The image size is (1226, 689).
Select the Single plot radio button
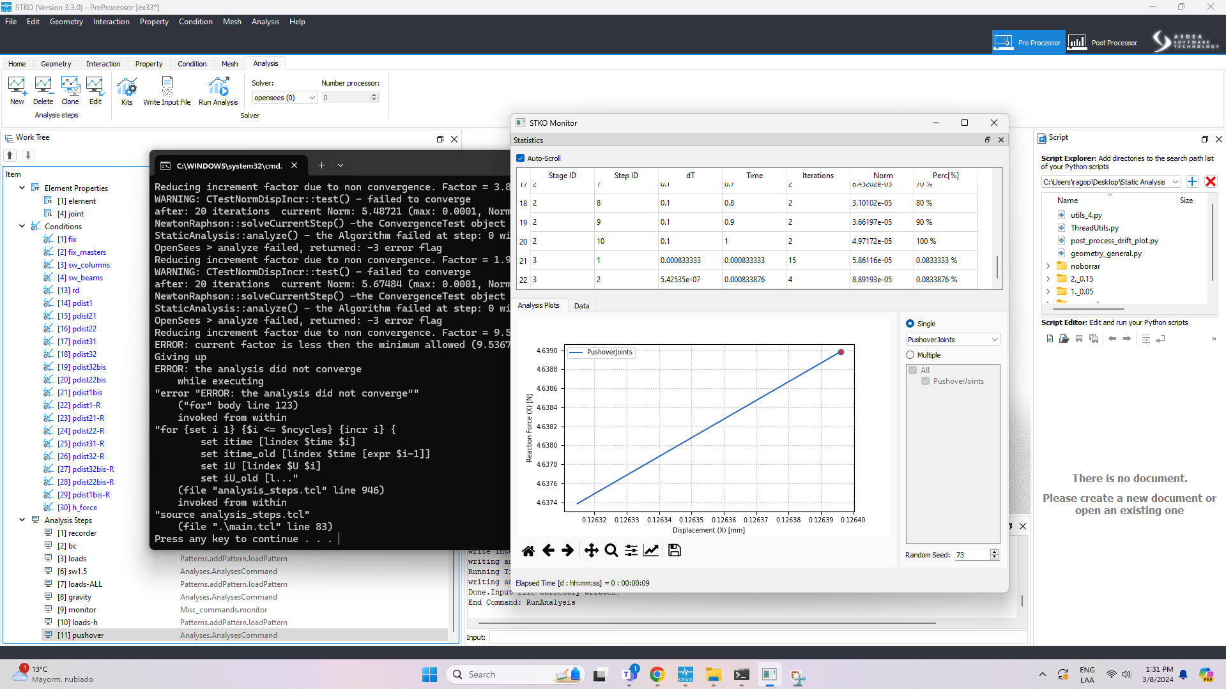pyautogui.click(x=910, y=324)
